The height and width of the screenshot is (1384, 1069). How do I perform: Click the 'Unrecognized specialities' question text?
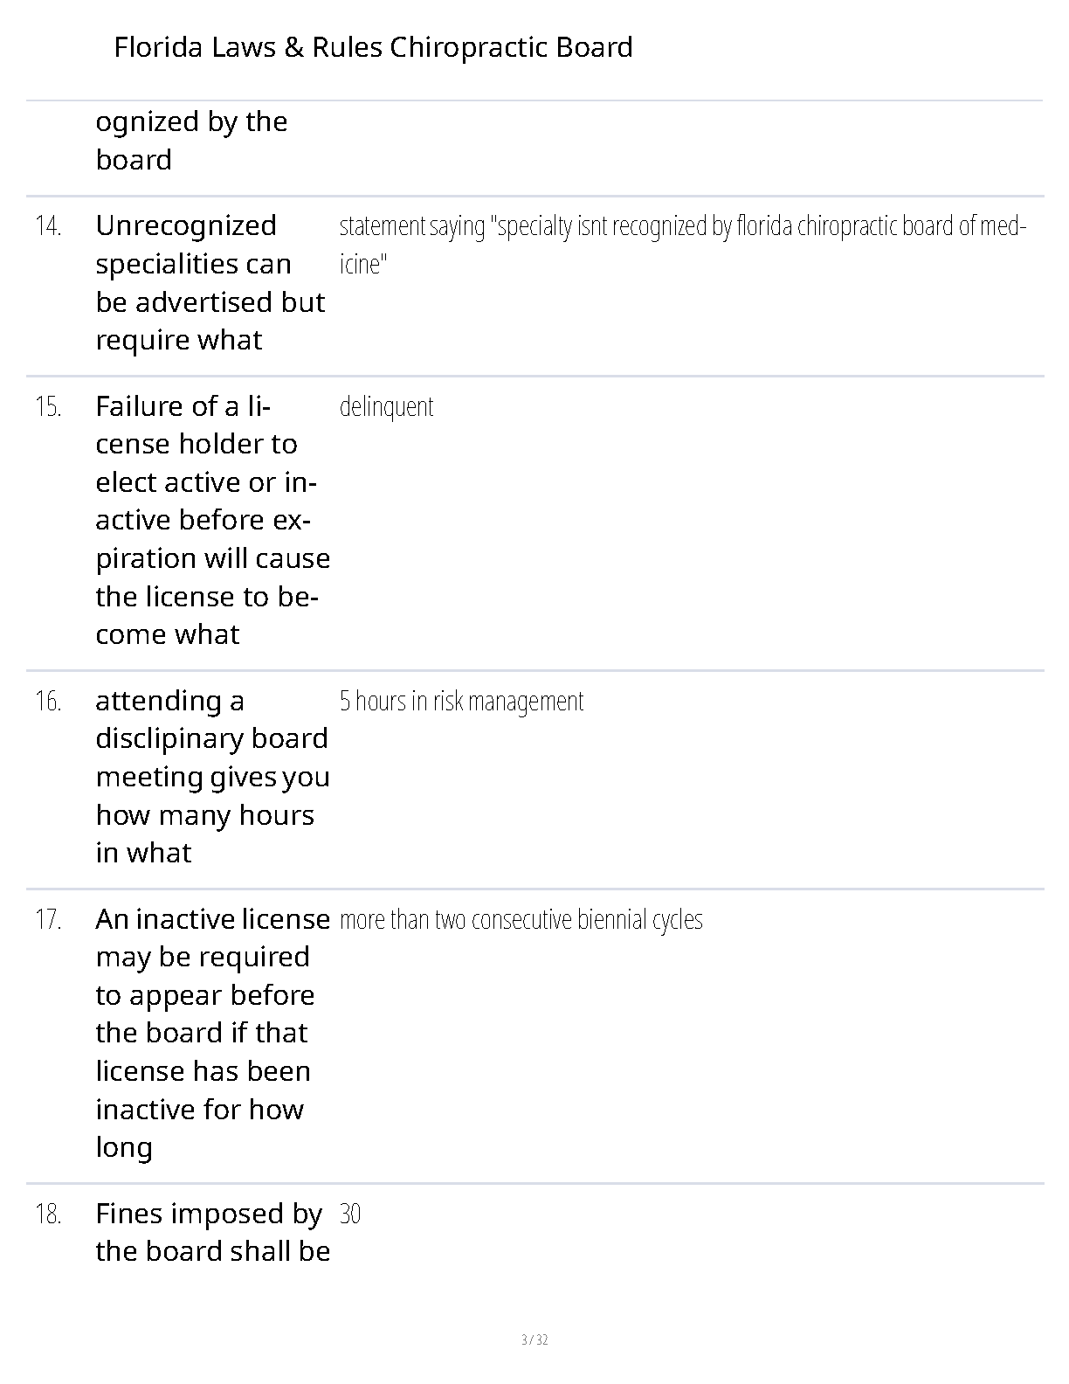(x=210, y=282)
